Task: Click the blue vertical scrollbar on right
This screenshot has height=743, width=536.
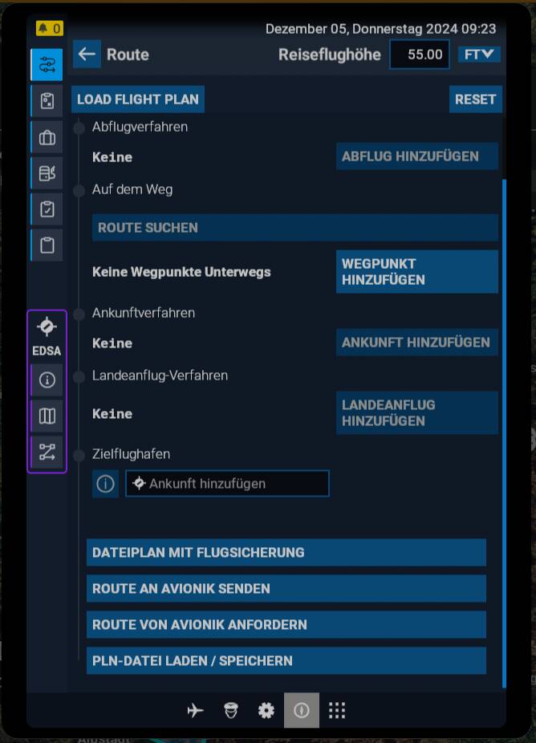Action: [504, 433]
